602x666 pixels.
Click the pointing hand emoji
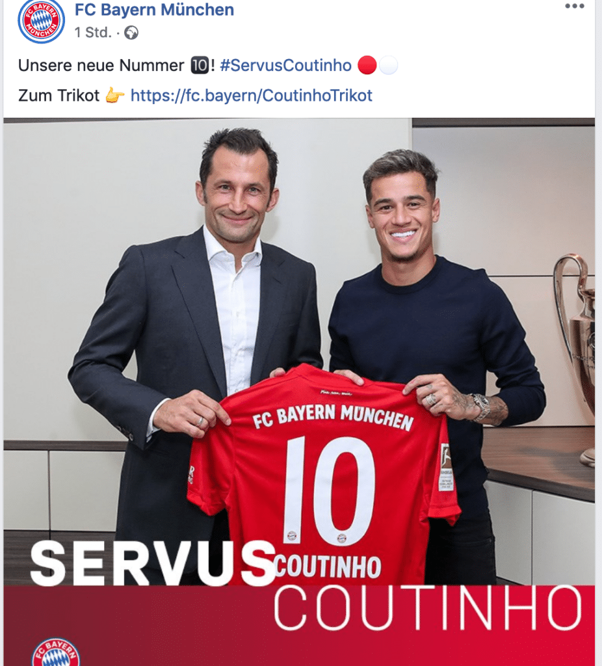(x=114, y=95)
